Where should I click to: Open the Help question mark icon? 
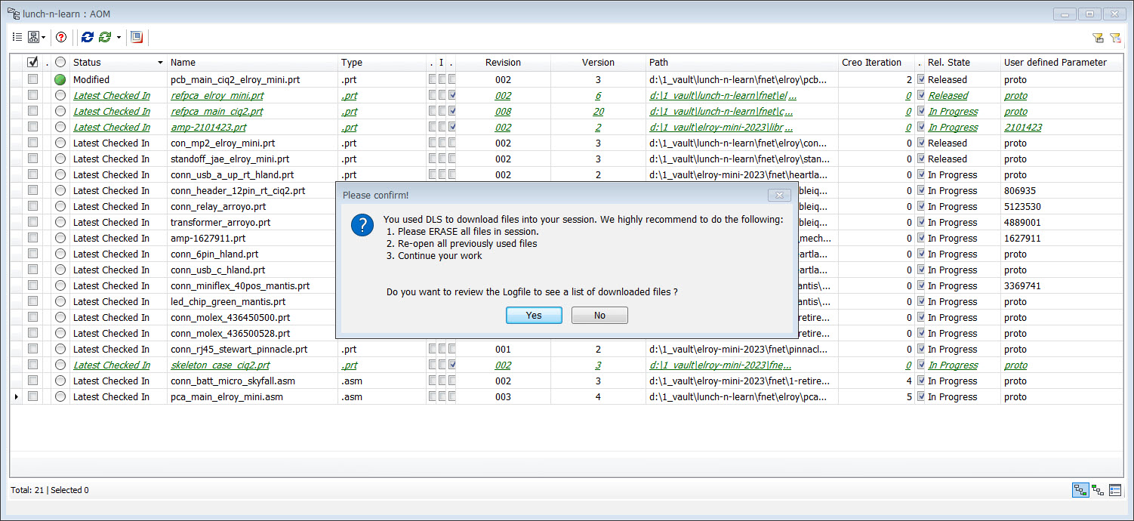61,37
